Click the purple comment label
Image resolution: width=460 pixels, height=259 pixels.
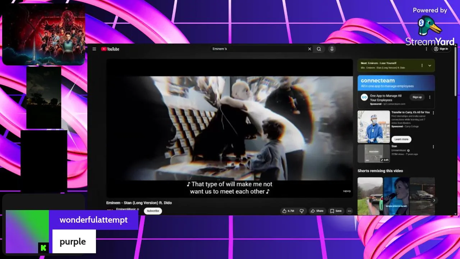click(74, 241)
